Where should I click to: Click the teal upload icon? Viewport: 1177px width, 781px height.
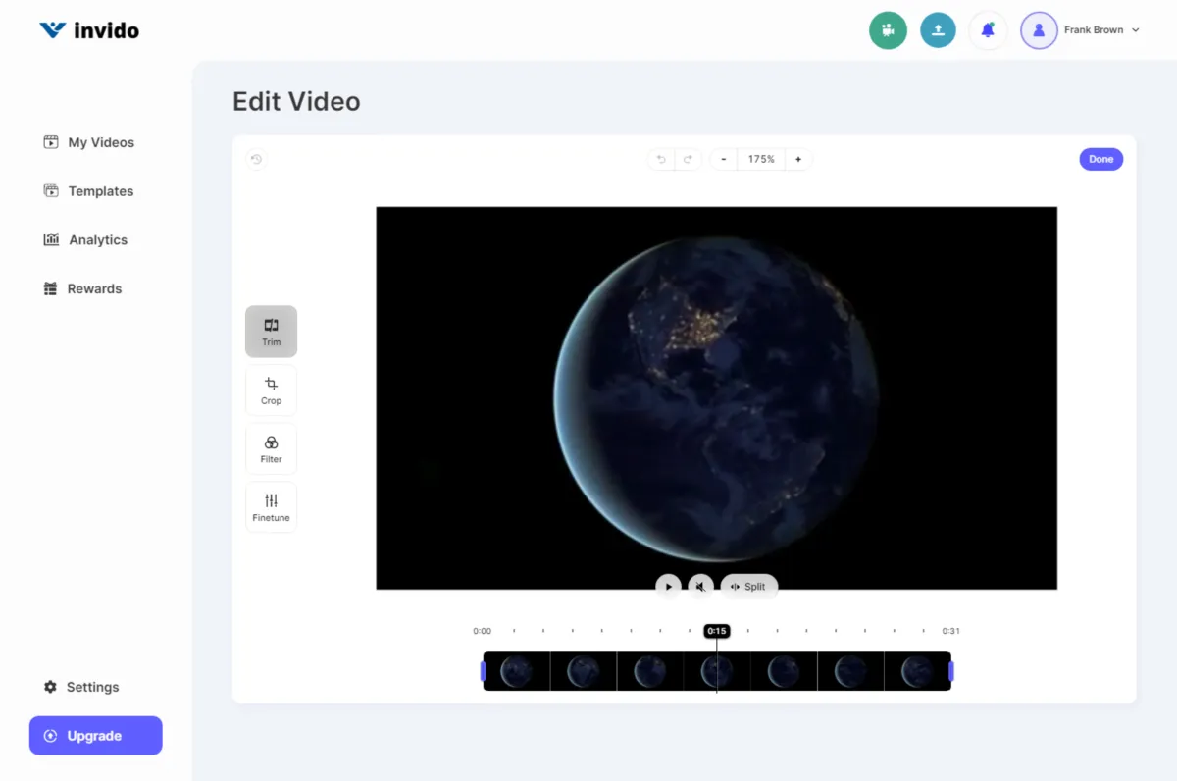(938, 30)
